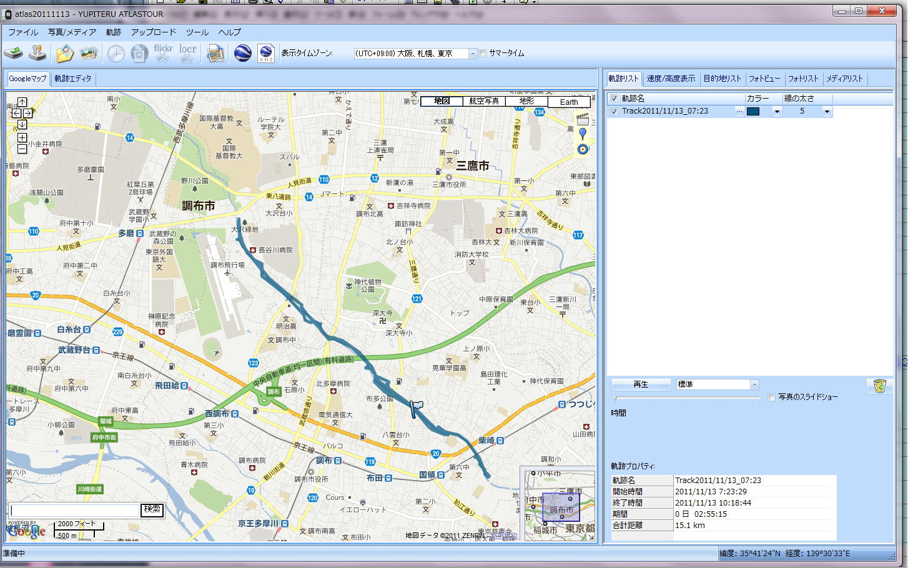Click the locr upload icon
Viewport: 908px width, 568px height.
[x=188, y=54]
